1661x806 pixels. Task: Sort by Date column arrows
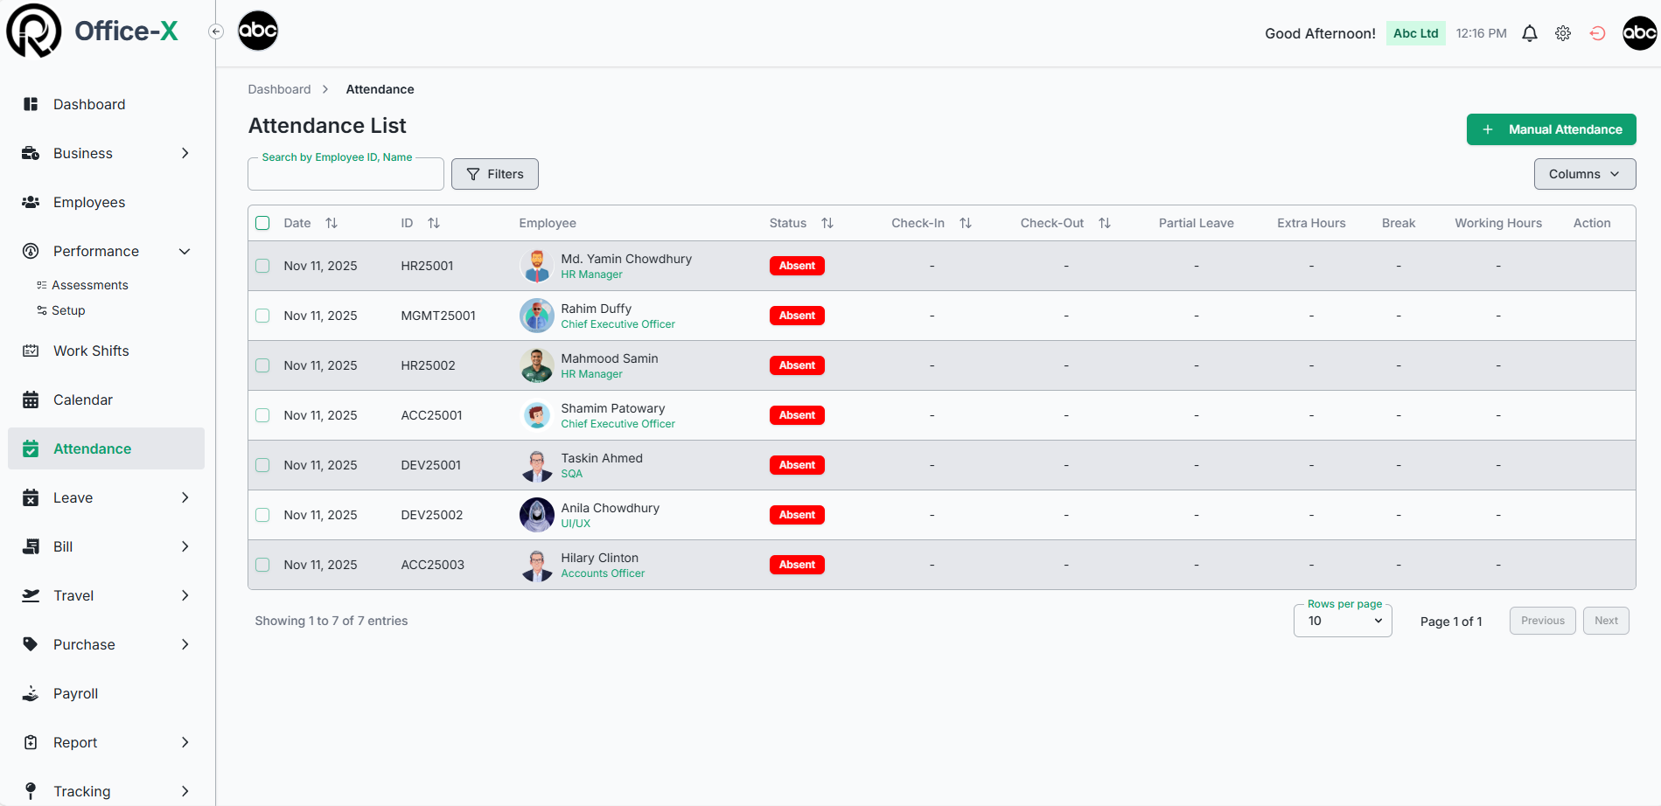tap(332, 223)
